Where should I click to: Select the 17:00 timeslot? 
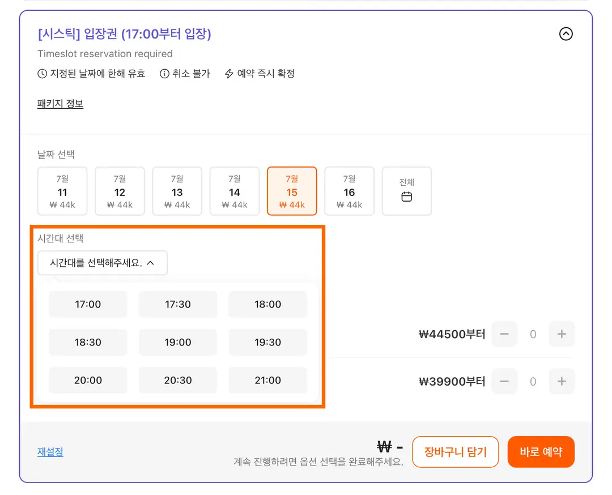[88, 304]
